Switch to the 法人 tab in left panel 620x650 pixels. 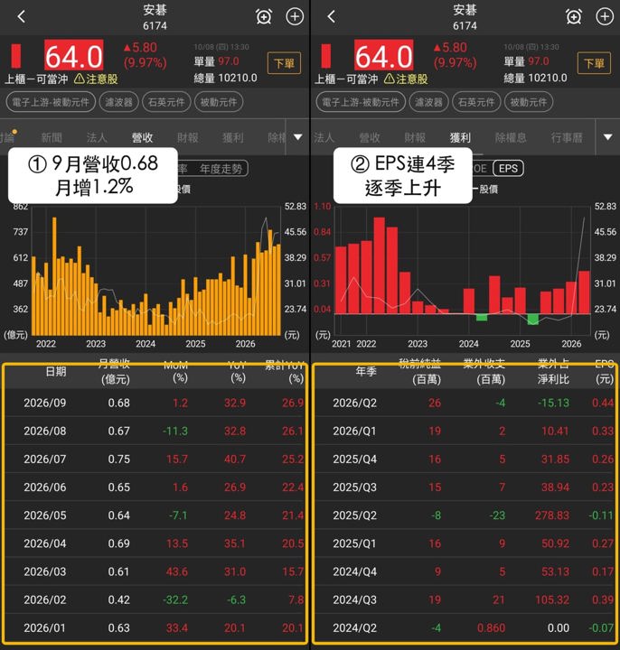[97, 137]
